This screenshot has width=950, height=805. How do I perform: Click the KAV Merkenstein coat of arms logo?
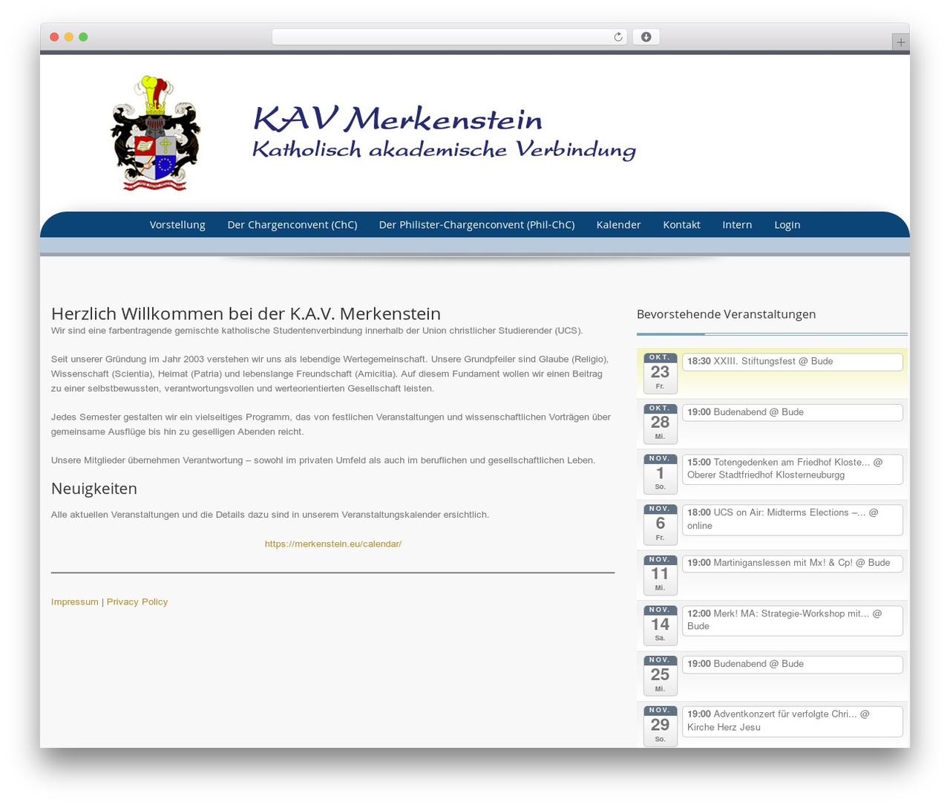(155, 133)
